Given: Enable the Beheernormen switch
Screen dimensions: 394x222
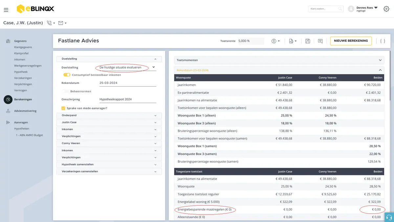Looking at the screenshot, I should 65,91.
